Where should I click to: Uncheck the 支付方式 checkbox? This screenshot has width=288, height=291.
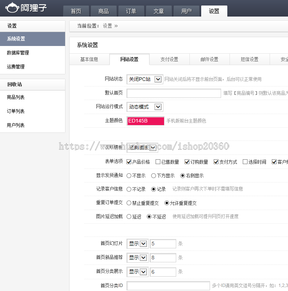[216, 162]
